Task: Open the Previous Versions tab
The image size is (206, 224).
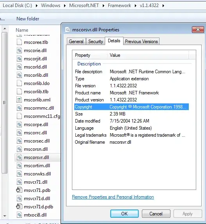Action: (x=141, y=42)
